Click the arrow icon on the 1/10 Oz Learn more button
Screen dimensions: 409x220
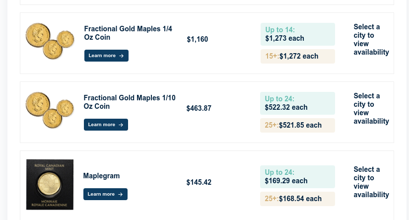[x=121, y=125]
